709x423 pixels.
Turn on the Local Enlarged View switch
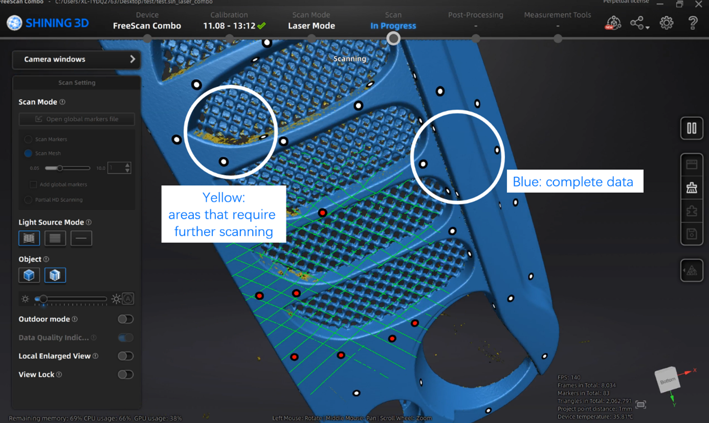point(125,356)
